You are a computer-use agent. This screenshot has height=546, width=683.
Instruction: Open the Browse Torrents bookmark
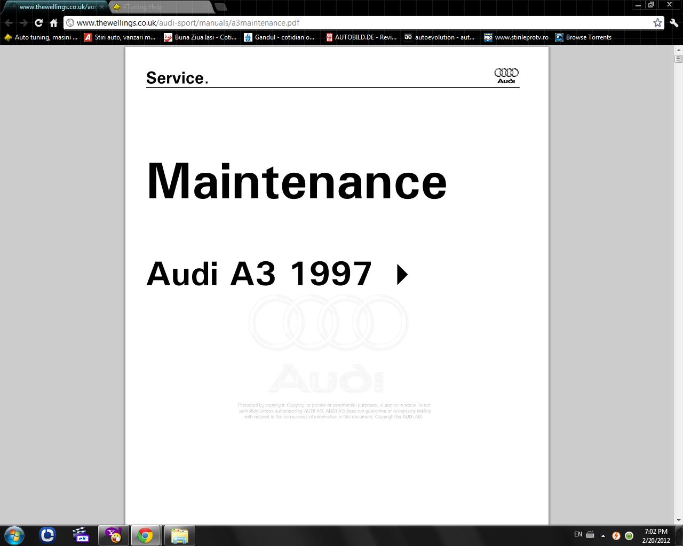click(583, 37)
